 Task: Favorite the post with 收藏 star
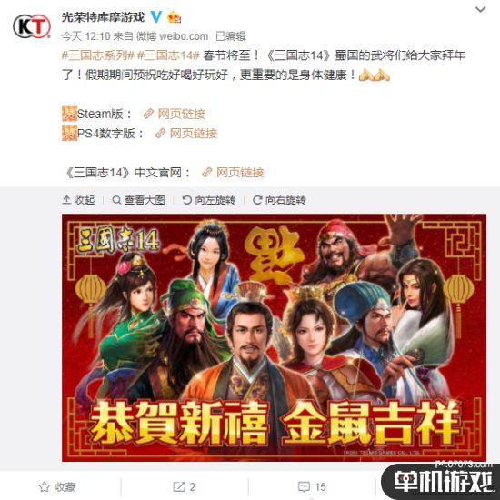(57, 486)
